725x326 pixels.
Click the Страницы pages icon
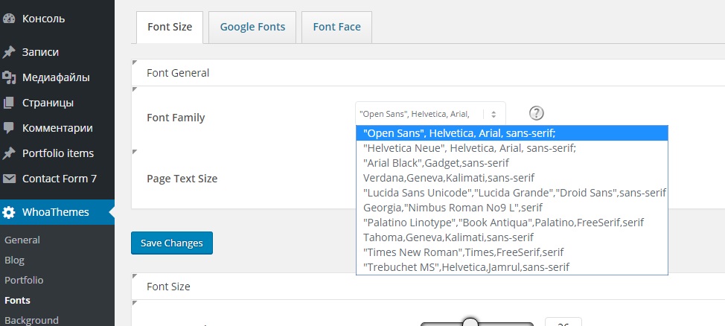(9, 103)
